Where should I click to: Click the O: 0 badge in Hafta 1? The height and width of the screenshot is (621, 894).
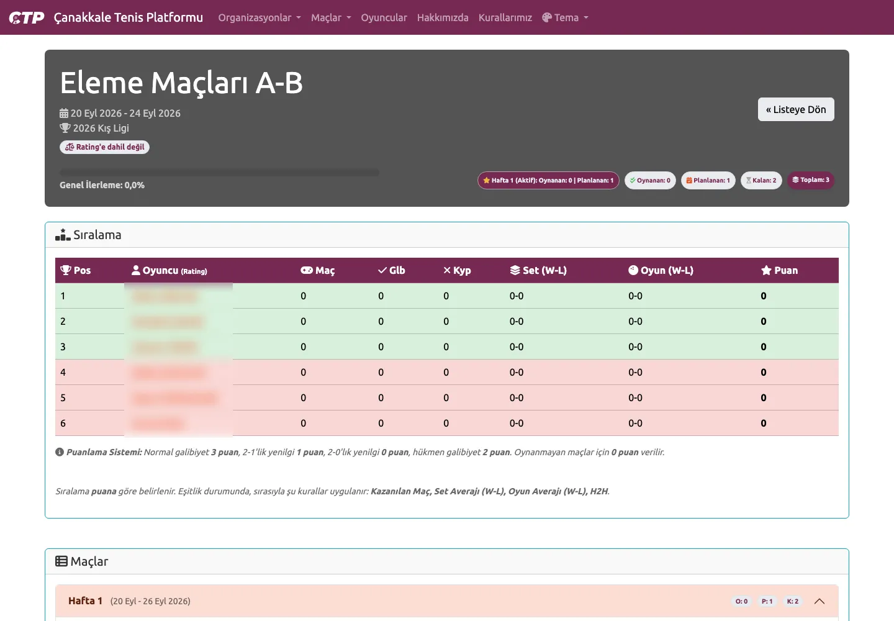point(741,601)
